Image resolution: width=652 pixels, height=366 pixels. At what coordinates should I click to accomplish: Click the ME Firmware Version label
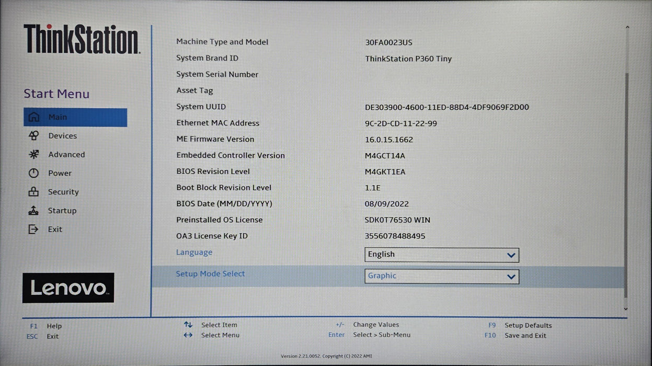click(215, 139)
